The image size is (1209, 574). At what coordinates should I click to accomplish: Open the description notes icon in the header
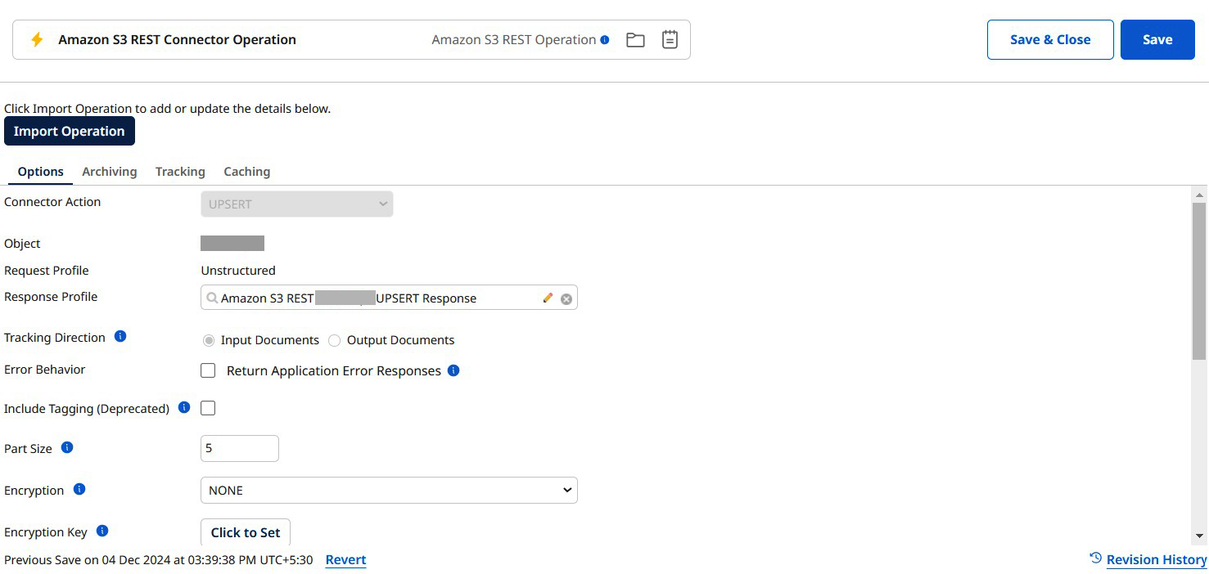pos(670,40)
